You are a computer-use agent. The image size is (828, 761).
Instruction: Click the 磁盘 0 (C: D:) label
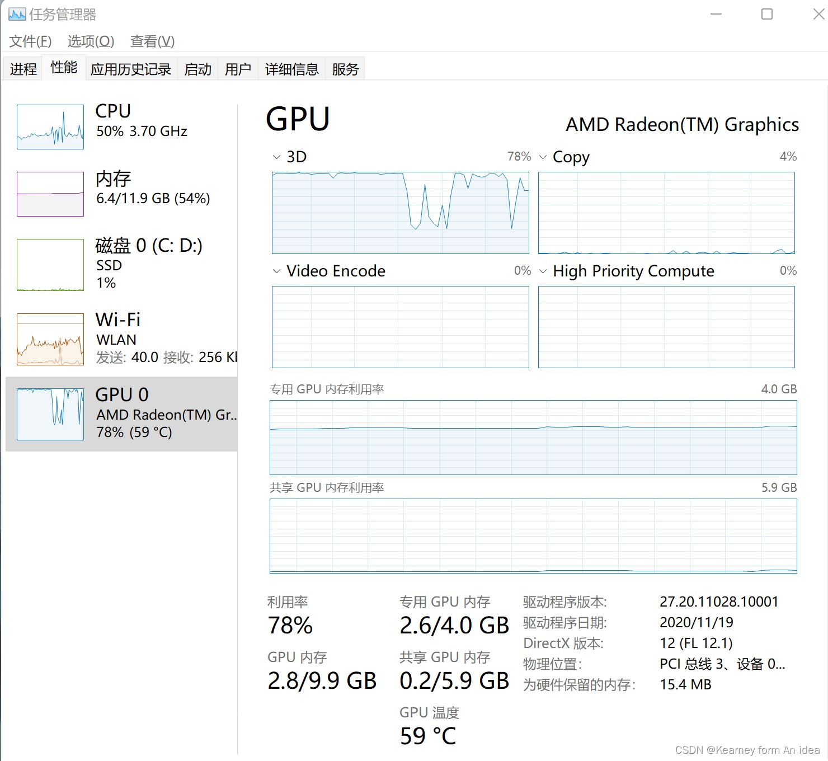coord(149,246)
